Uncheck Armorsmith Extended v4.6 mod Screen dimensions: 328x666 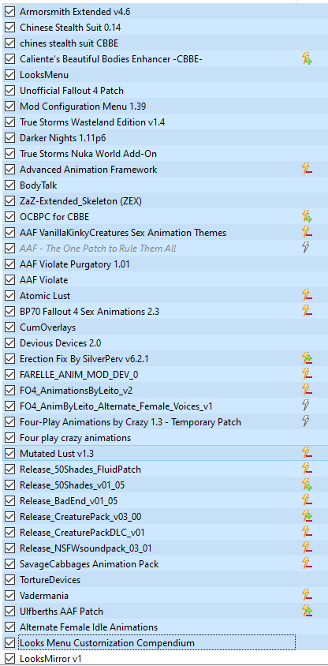(9, 12)
